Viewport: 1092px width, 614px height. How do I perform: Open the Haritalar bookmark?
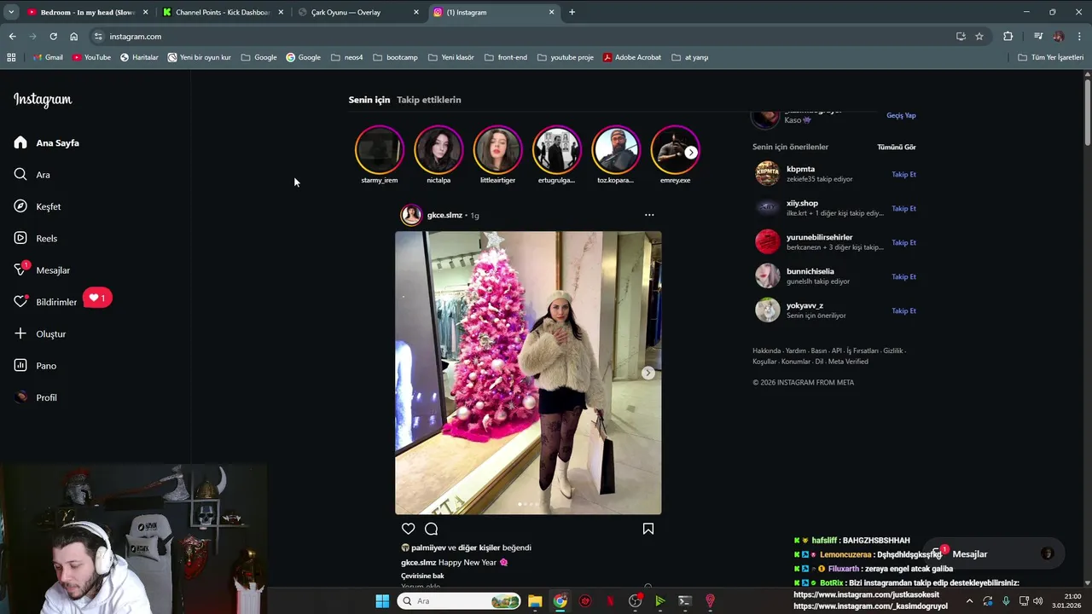point(139,57)
